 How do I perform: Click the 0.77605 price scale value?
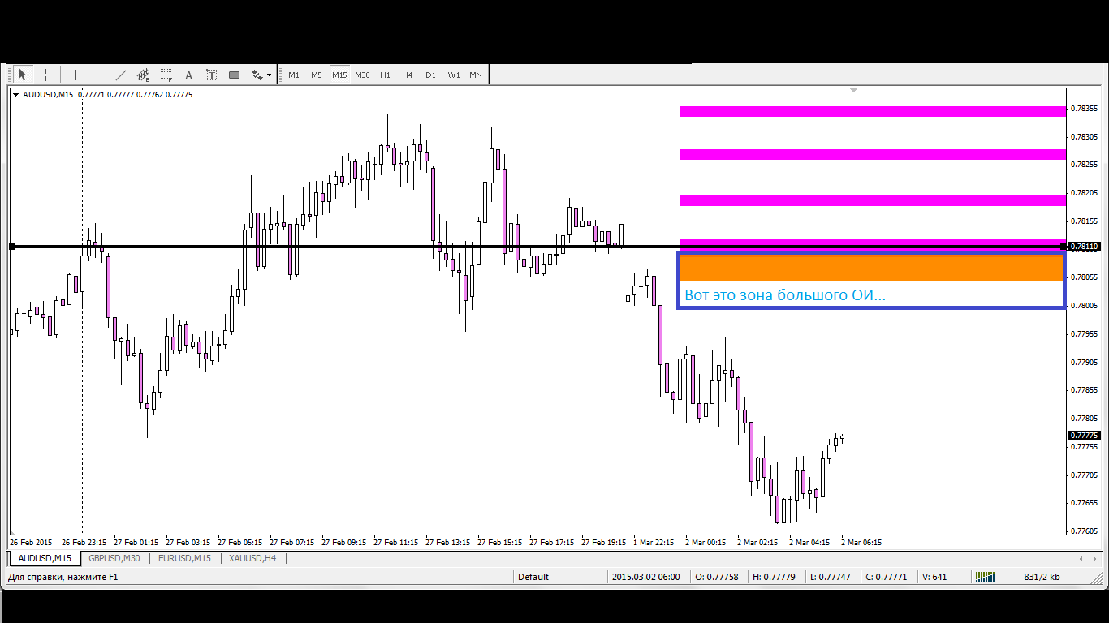point(1085,531)
